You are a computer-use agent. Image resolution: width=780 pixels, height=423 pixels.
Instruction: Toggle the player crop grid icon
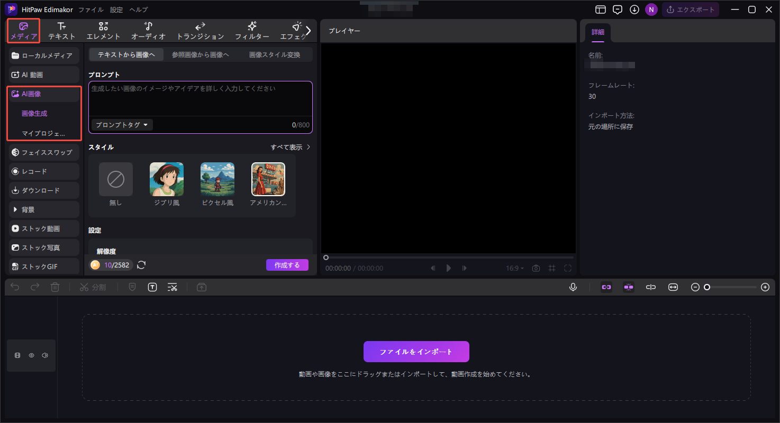click(x=552, y=268)
